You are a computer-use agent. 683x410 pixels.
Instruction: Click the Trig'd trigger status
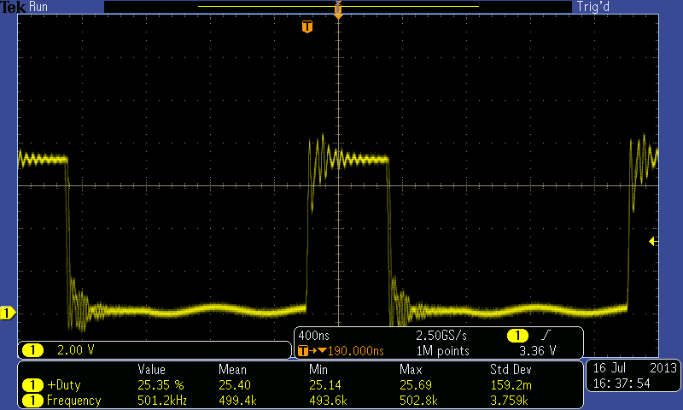(x=593, y=7)
